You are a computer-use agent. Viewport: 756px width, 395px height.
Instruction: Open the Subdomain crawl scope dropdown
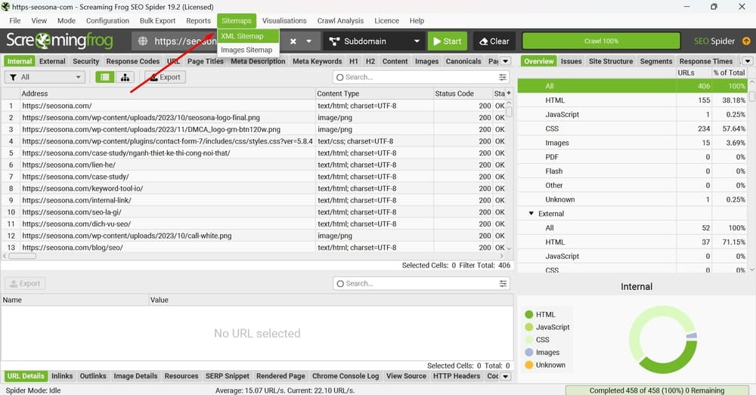click(x=374, y=42)
